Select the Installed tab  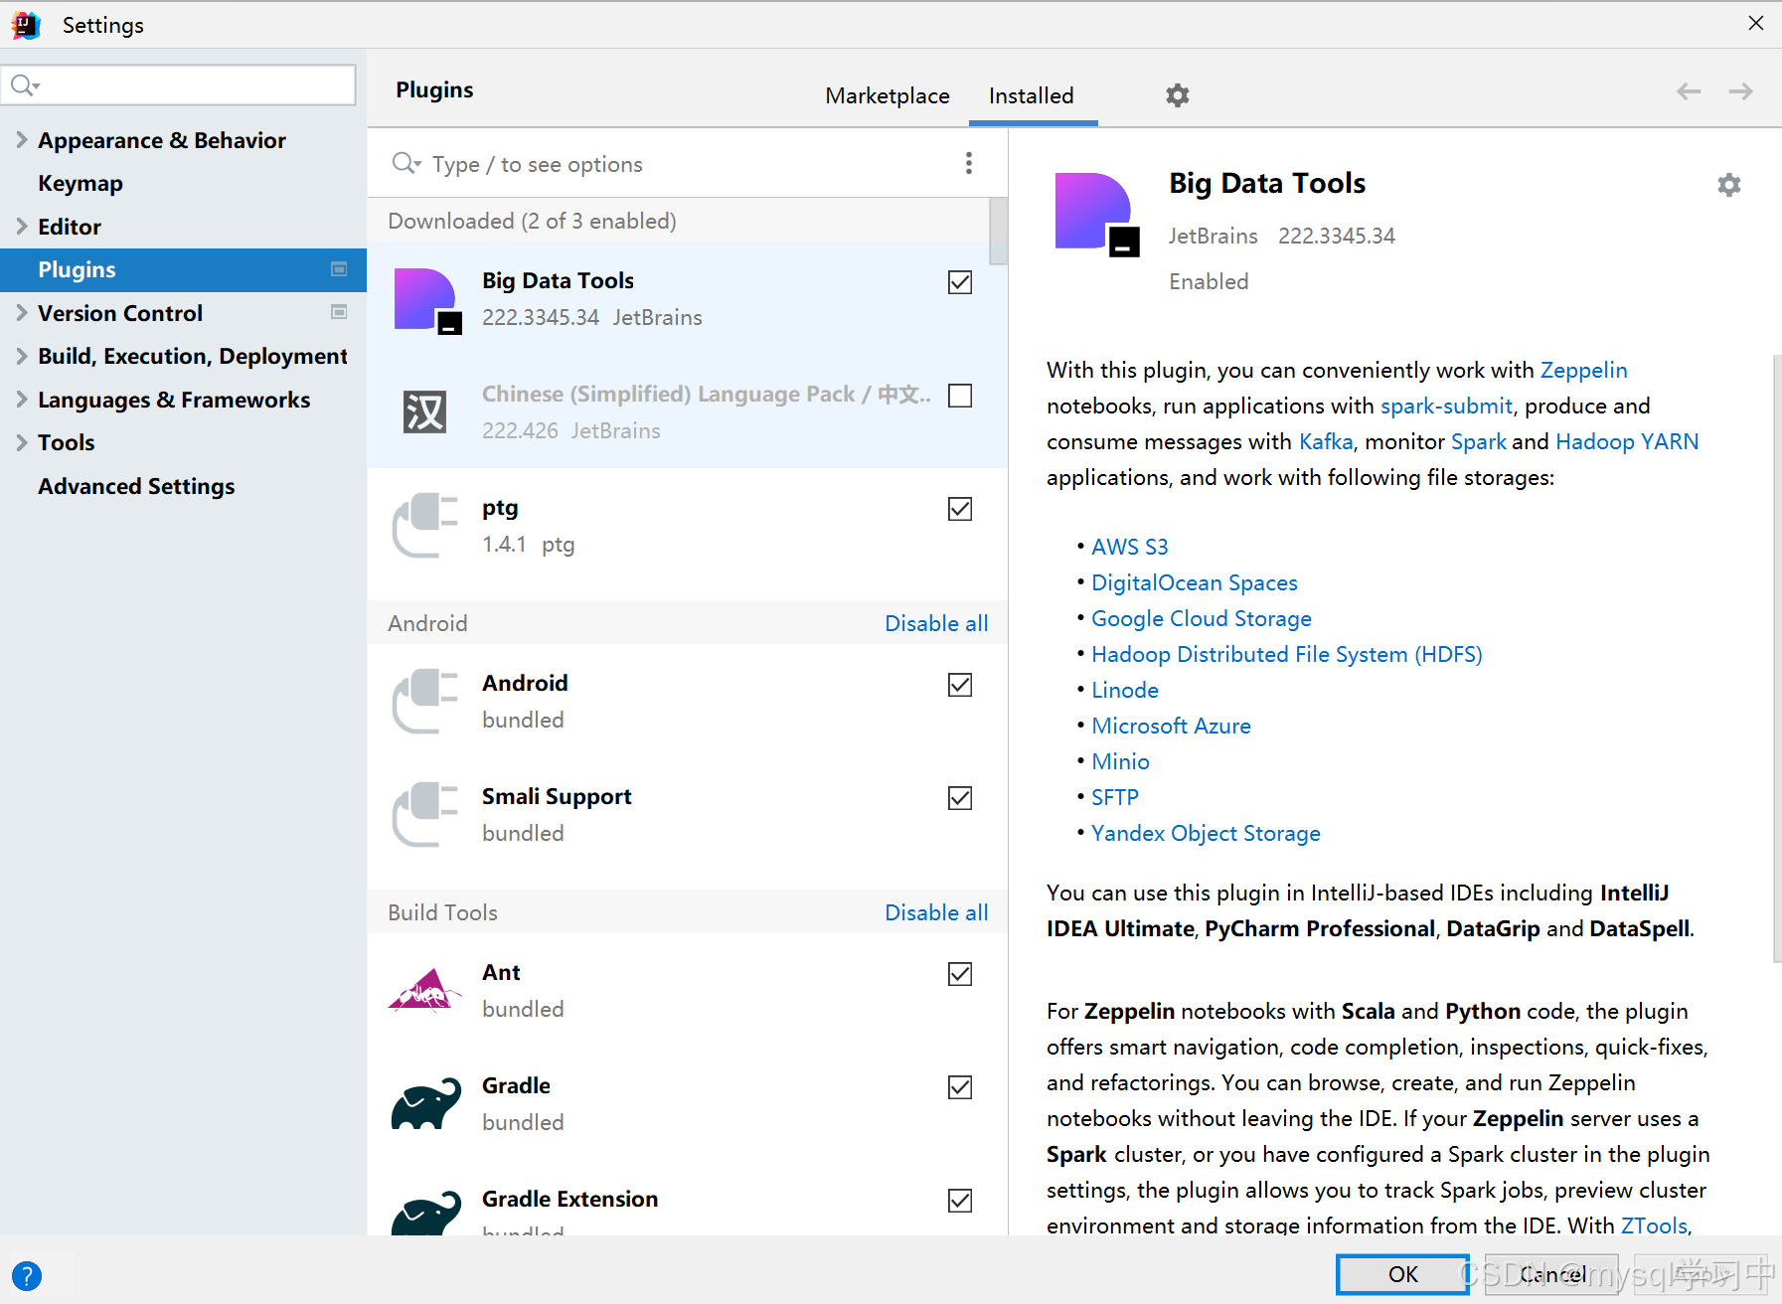[1032, 95]
